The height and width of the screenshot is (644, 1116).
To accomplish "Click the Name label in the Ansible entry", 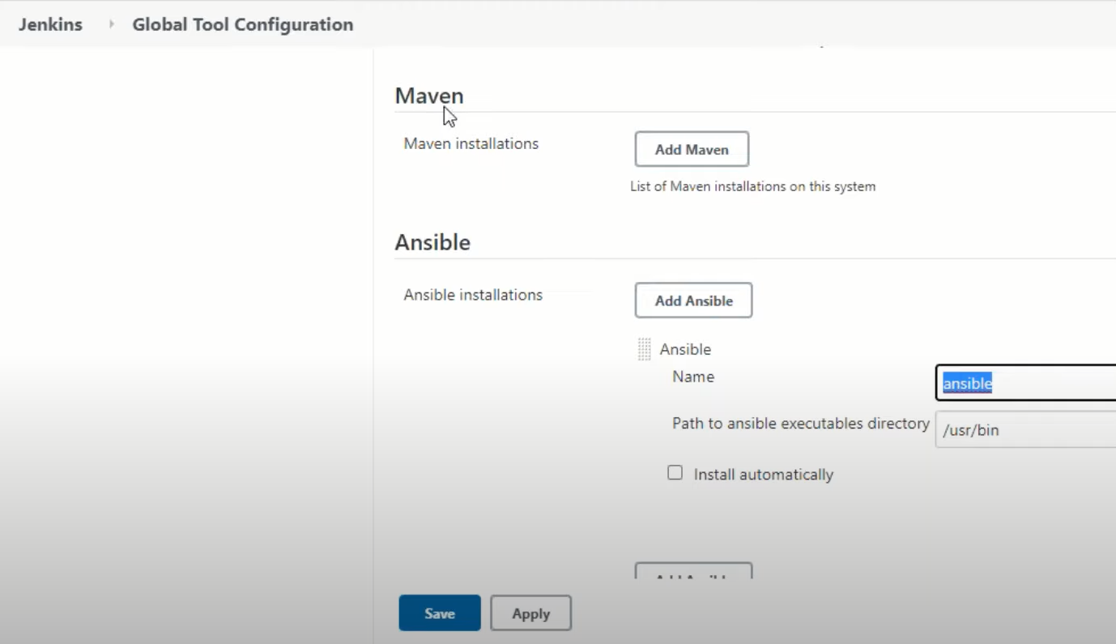I will [x=693, y=377].
